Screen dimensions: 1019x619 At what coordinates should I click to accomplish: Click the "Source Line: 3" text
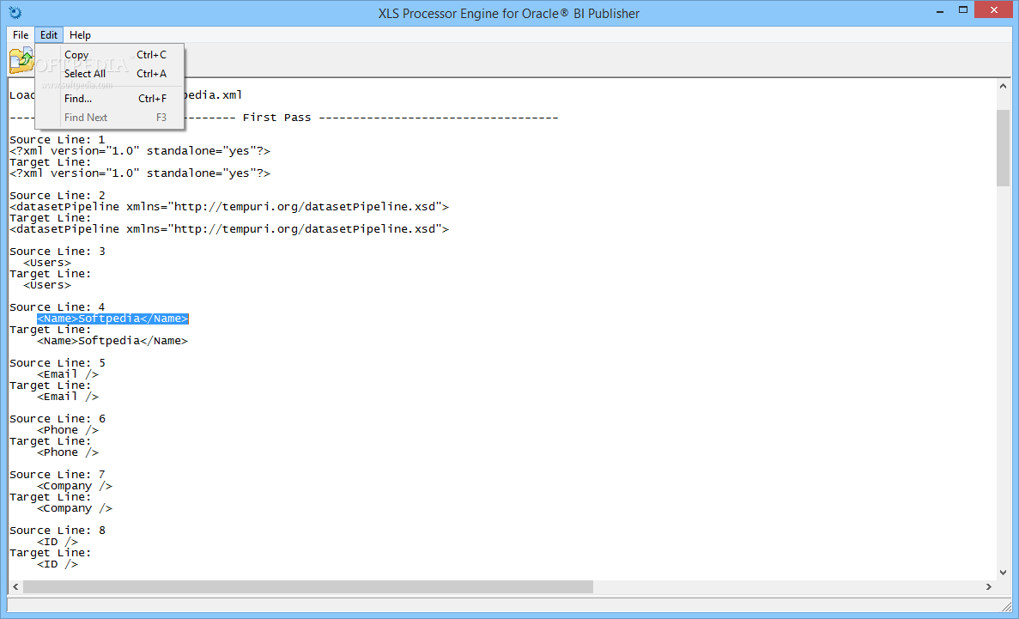pos(58,252)
